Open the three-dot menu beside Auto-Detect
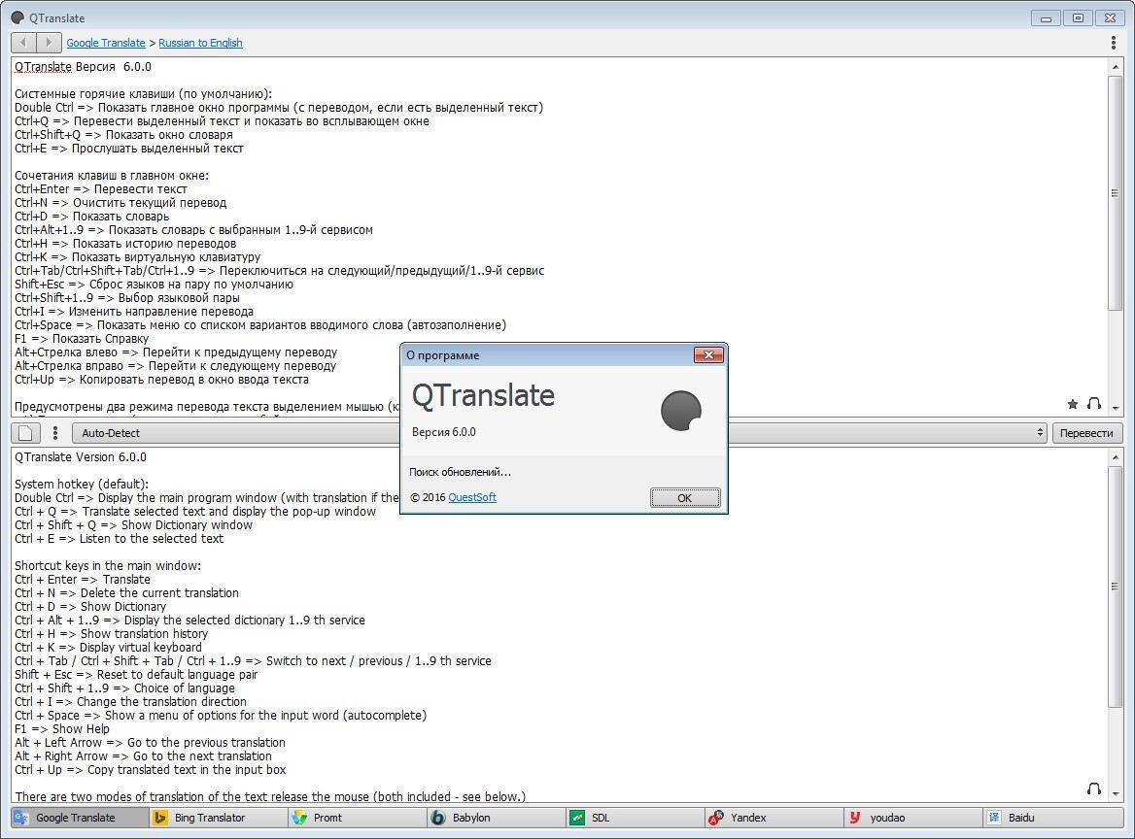 [x=55, y=432]
